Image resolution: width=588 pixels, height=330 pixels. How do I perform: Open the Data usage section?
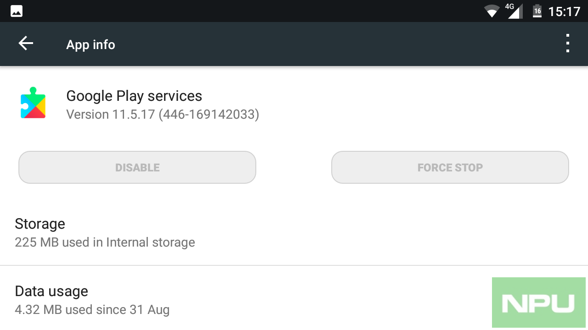[x=294, y=299]
